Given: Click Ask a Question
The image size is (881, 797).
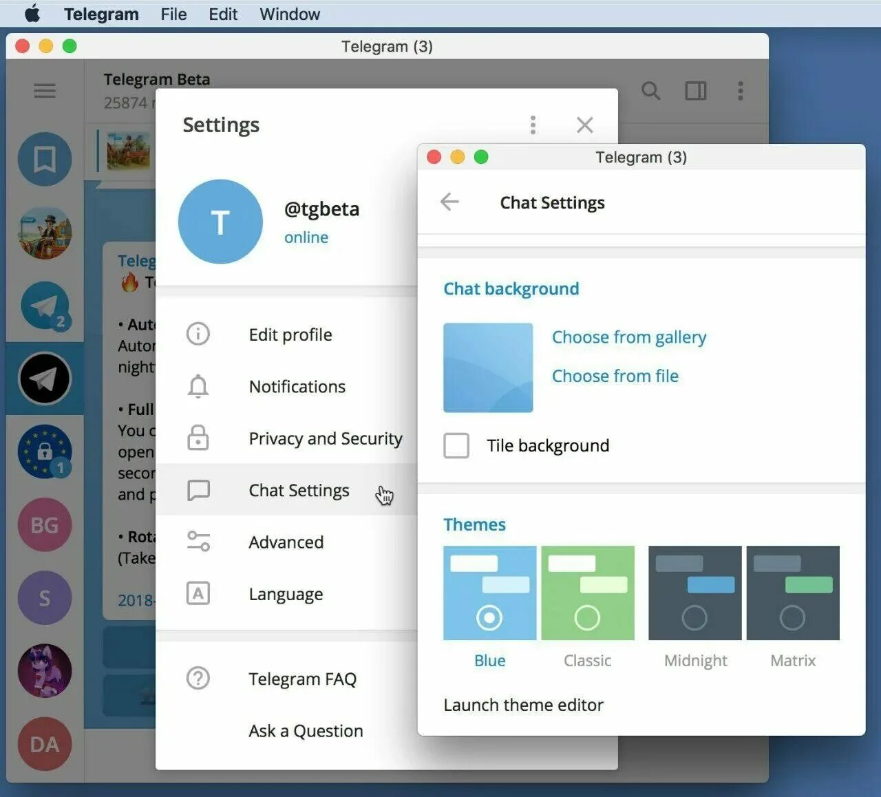Looking at the screenshot, I should (x=306, y=731).
